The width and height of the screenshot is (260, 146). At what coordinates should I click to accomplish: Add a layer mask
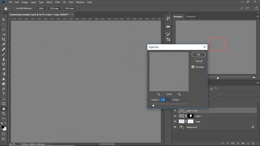[233, 143]
